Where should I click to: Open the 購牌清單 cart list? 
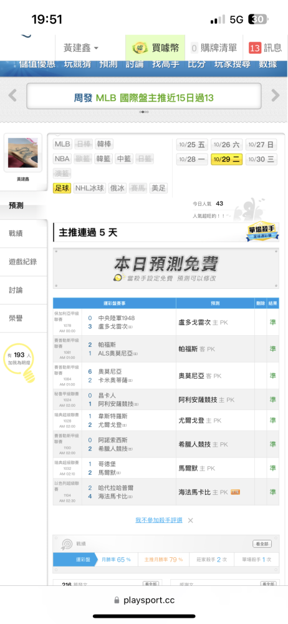(214, 48)
